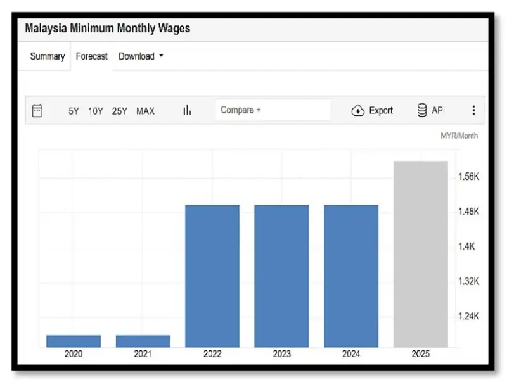Click the 2024 blue bar
The height and width of the screenshot is (382, 507).
351,276
